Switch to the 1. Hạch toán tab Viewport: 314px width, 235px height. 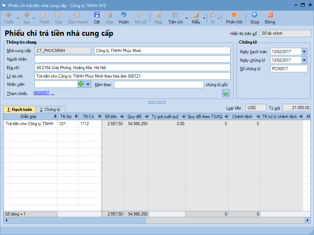[x=20, y=110]
